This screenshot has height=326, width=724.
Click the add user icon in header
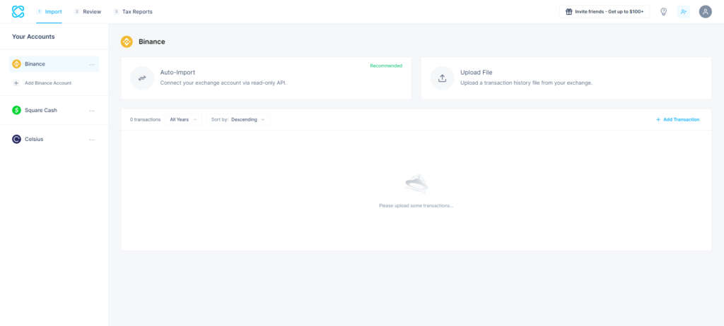(684, 11)
